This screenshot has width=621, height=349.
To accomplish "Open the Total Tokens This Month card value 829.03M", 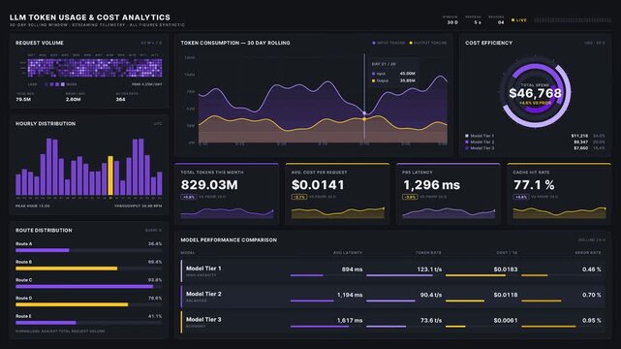I will click(x=209, y=185).
